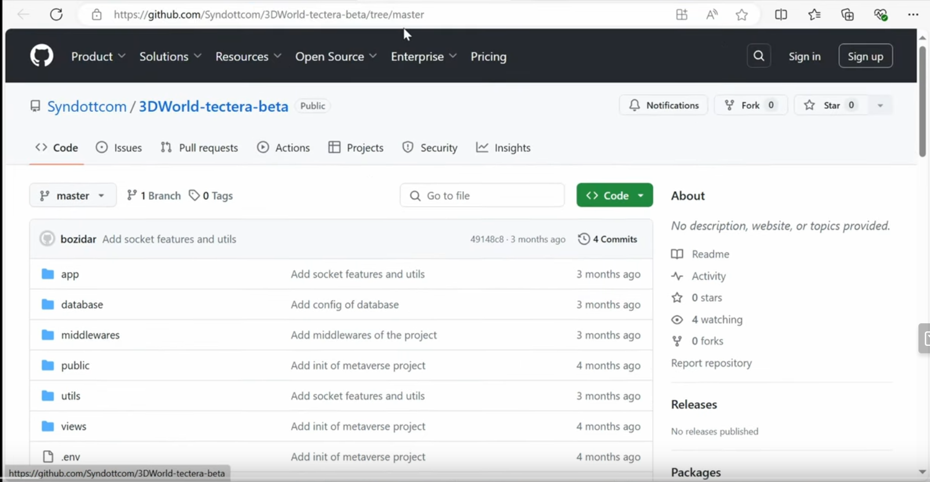Open the green Code dropdown

click(x=615, y=195)
